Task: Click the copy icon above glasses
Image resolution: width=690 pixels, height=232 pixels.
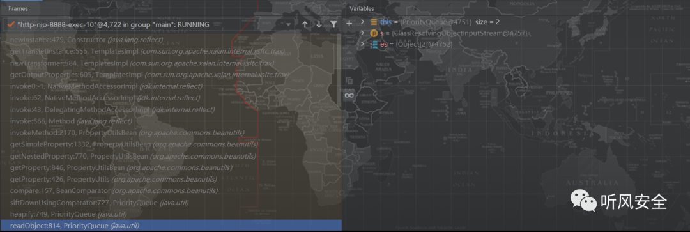Action: pyautogui.click(x=349, y=81)
